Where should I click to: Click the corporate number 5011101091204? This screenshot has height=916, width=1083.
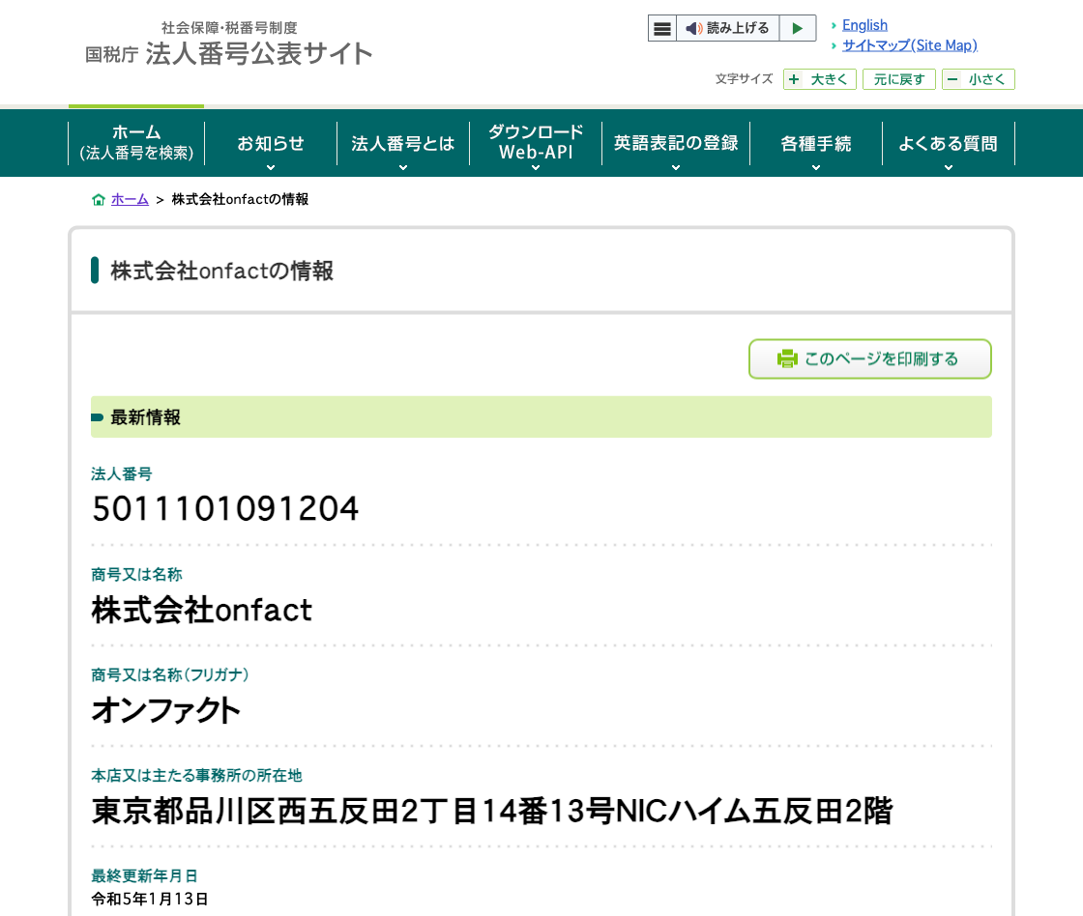tap(225, 509)
